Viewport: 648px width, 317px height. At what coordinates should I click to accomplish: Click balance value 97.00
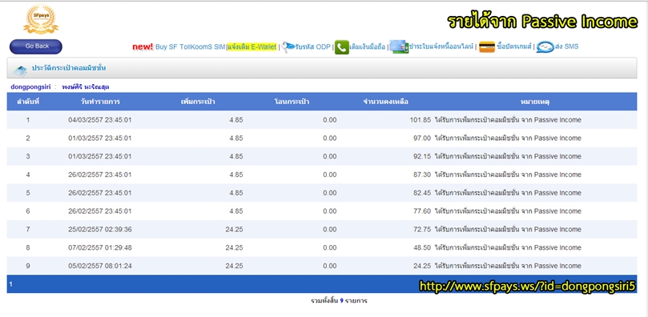click(422, 138)
